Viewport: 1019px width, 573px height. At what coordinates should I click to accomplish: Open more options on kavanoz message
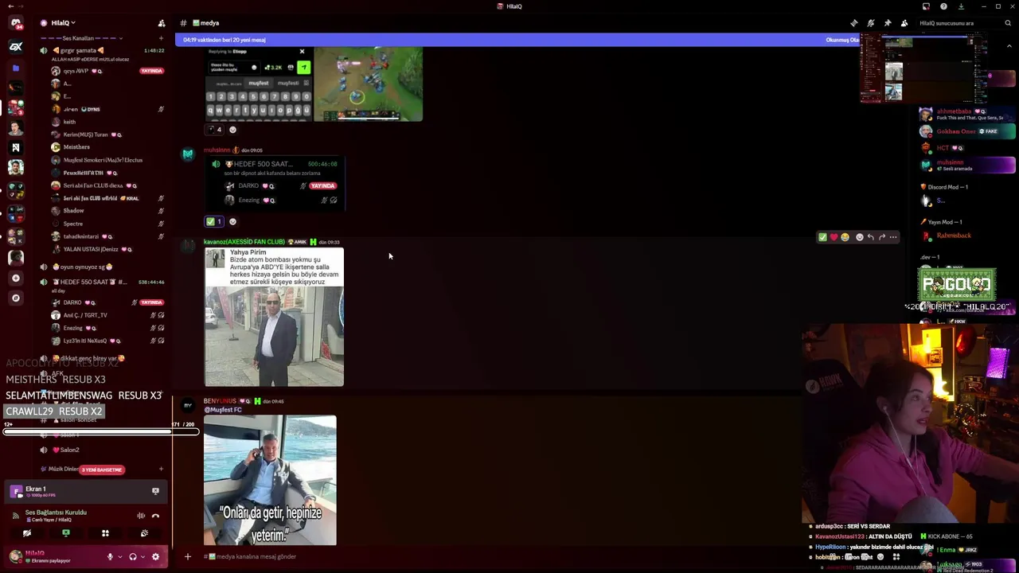pyautogui.click(x=892, y=237)
